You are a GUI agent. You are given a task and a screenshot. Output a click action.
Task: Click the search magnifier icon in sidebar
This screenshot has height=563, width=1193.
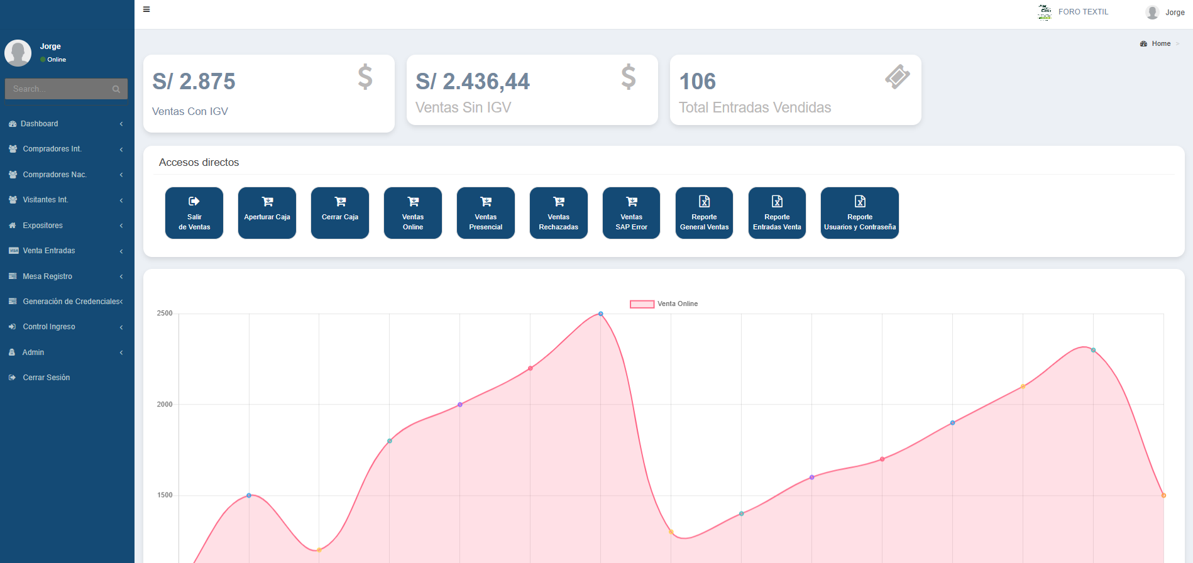pyautogui.click(x=116, y=89)
